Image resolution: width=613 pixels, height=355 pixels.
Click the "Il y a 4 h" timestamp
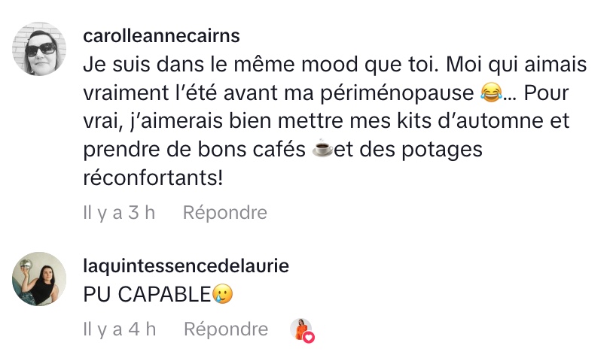[119, 329]
